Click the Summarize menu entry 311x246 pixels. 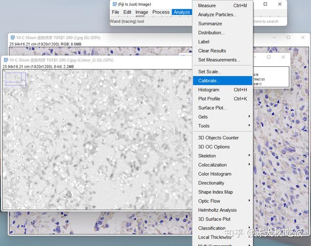[x=222, y=24]
